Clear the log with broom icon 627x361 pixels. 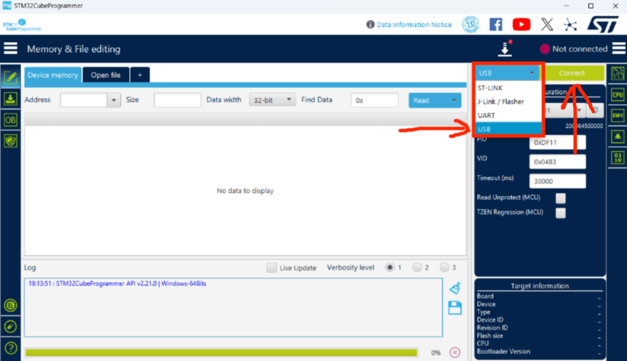pyautogui.click(x=455, y=288)
